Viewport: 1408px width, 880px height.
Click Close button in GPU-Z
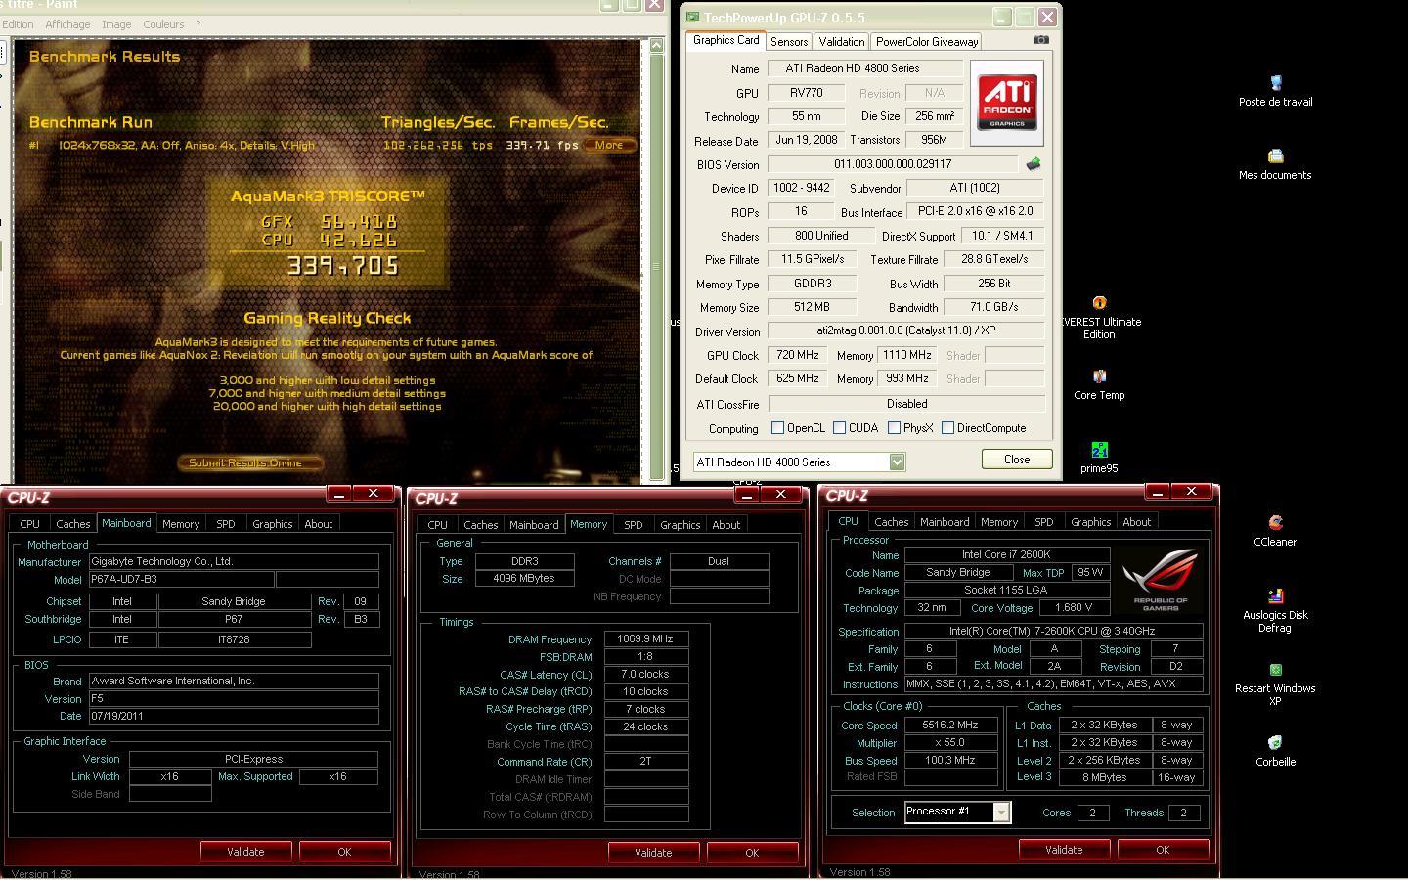1017,460
